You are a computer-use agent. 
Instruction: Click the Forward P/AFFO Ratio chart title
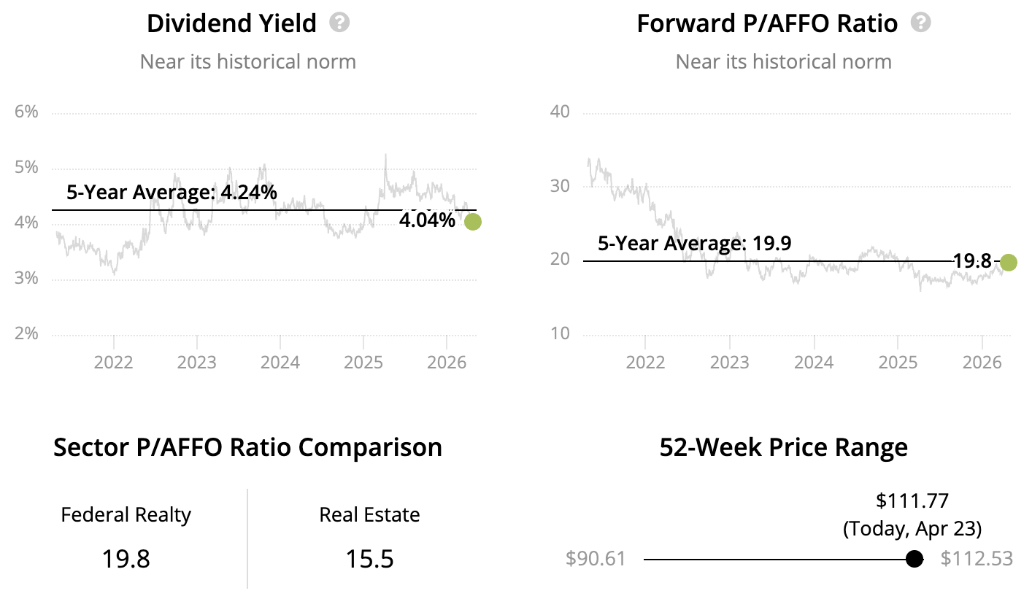[766, 23]
